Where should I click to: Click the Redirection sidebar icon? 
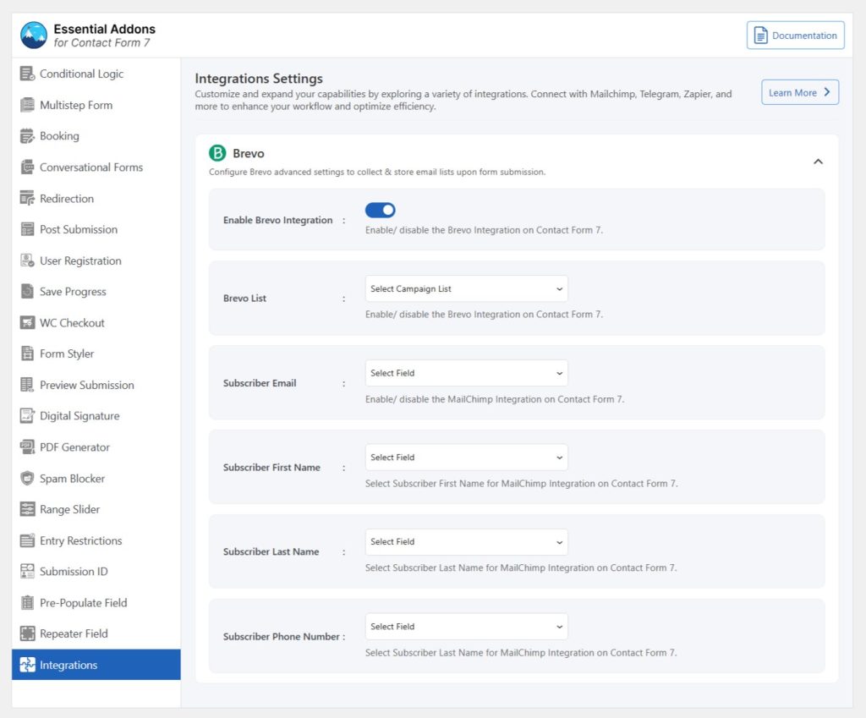point(27,198)
